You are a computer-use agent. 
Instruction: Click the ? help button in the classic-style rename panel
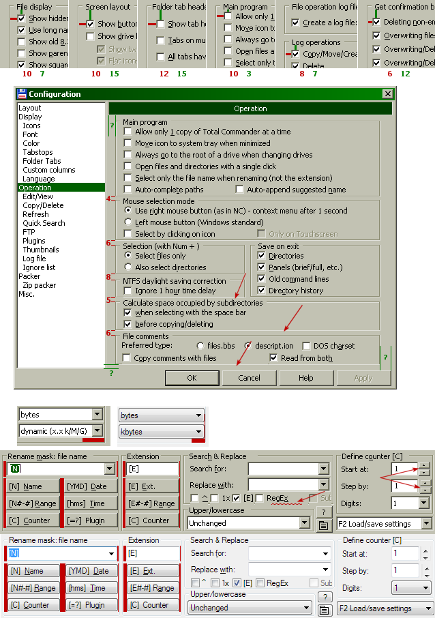(x=324, y=512)
